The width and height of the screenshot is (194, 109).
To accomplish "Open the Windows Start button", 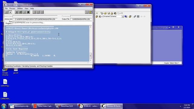I will click(x=4, y=106).
